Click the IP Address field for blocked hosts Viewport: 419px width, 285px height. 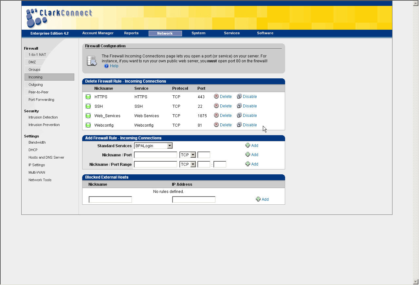coord(194,199)
